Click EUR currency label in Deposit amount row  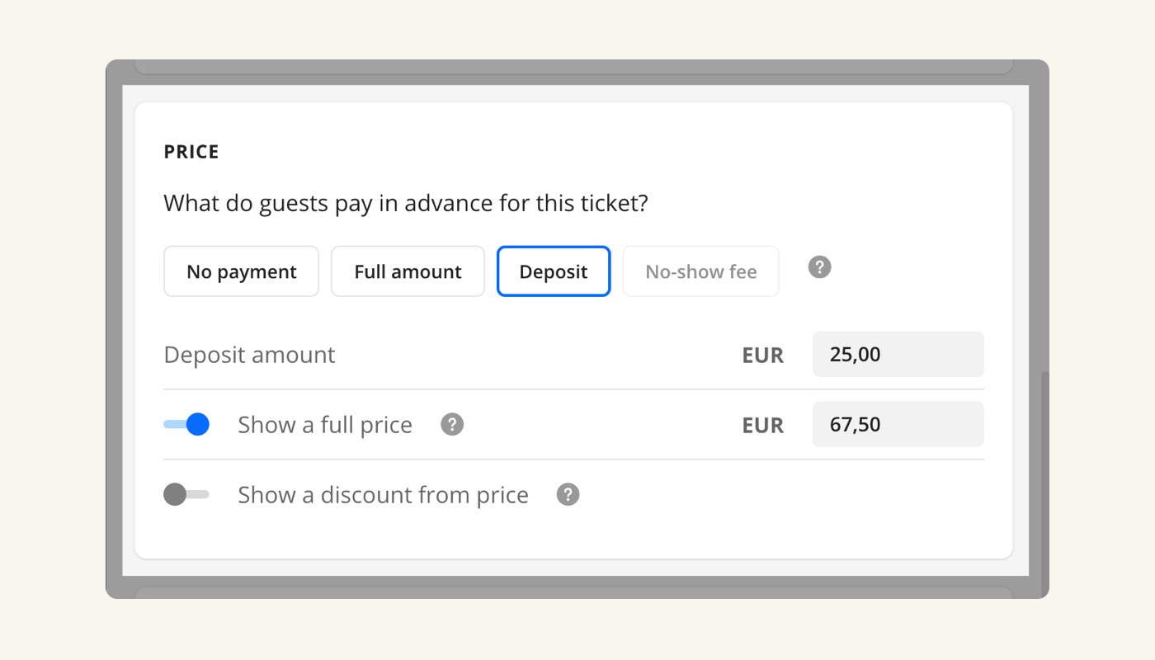pyautogui.click(x=762, y=356)
